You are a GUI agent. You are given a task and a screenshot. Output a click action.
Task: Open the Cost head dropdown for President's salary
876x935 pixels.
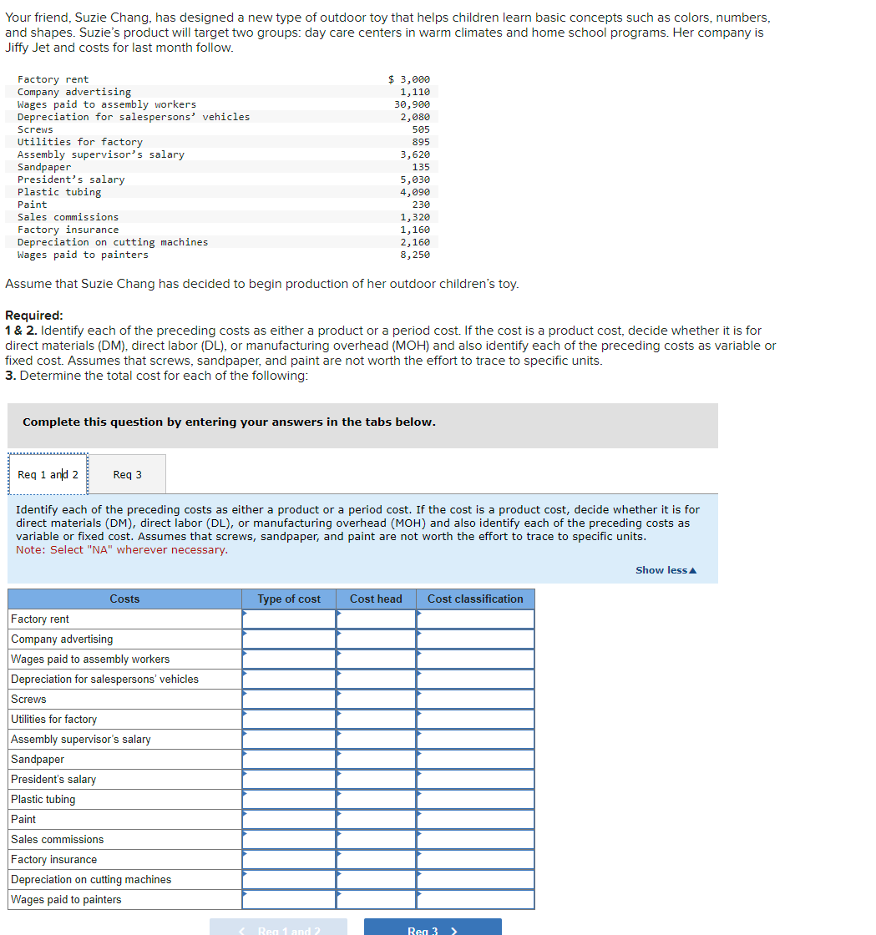(376, 779)
